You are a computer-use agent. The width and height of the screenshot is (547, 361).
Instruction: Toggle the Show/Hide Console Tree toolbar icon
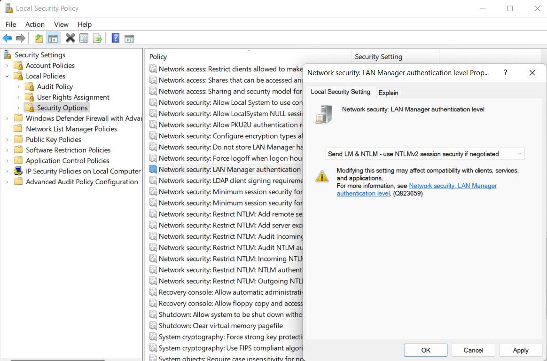[52, 38]
